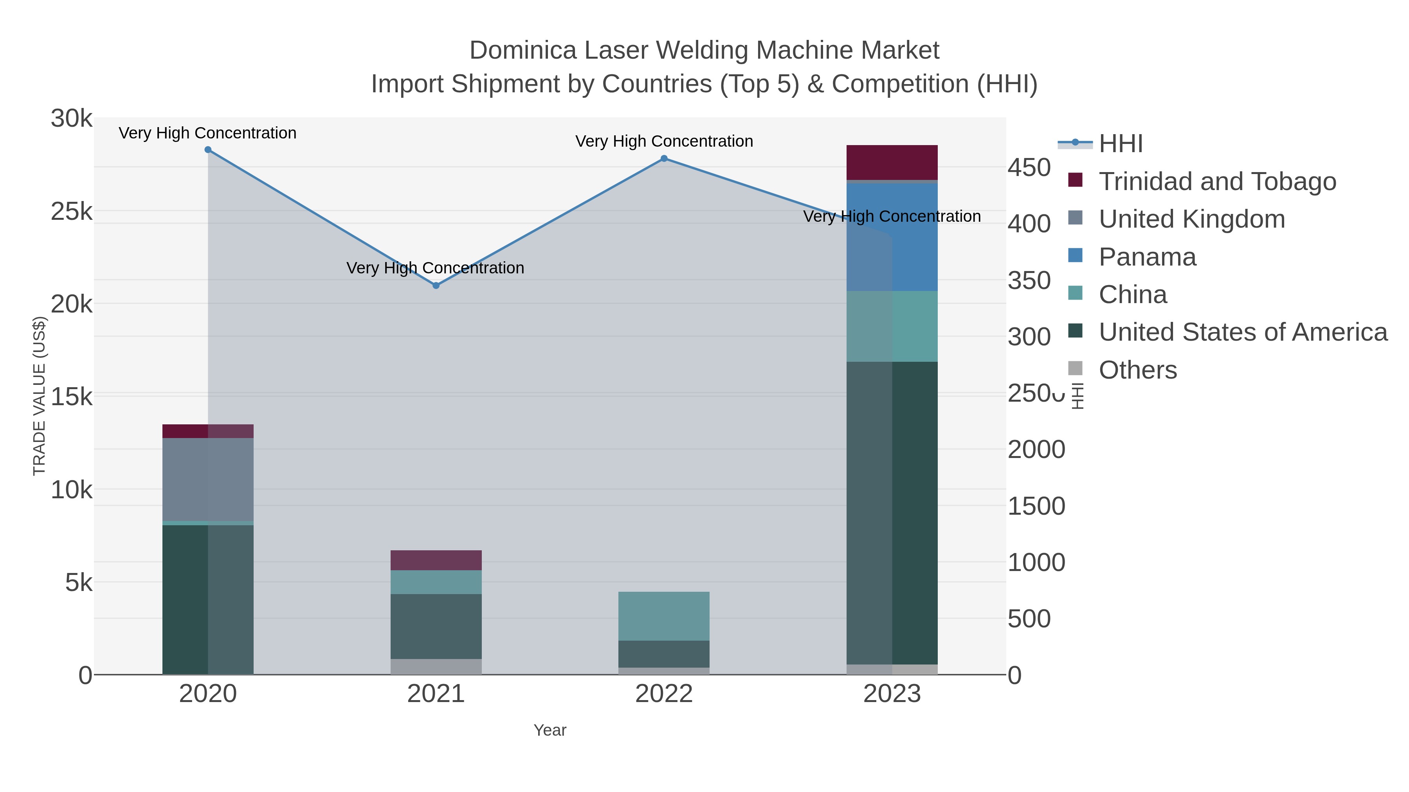
Task: Toggle United Kingdom legend entry
Action: click(x=1176, y=219)
